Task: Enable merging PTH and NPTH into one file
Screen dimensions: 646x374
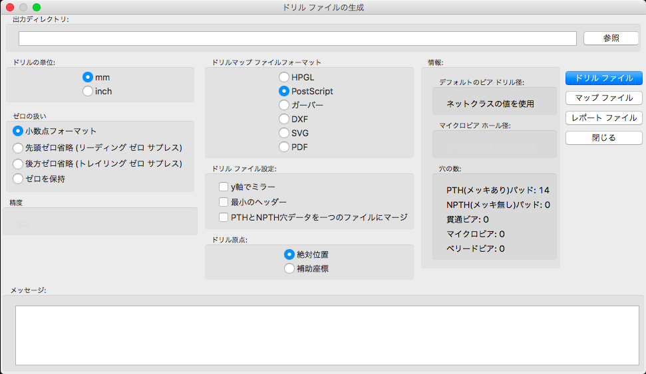Action: [x=224, y=217]
